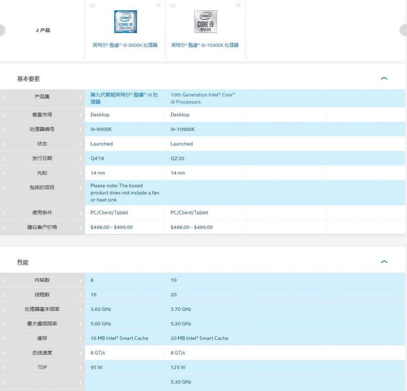Click the right arrow in the 产品集 row
The width and height of the screenshot is (407, 391).
(x=80, y=97)
